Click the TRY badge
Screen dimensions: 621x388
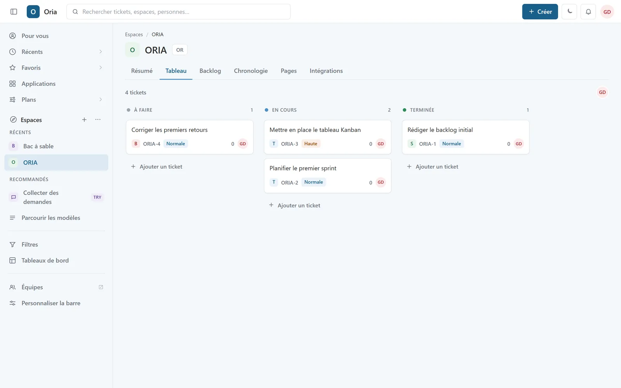[97, 197]
